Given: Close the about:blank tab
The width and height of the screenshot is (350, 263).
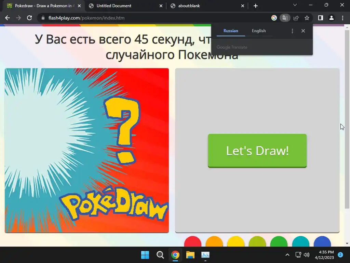Looking at the screenshot, I should (243, 6).
